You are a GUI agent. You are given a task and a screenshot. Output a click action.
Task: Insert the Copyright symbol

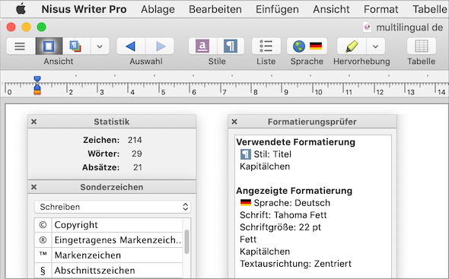click(x=108, y=225)
